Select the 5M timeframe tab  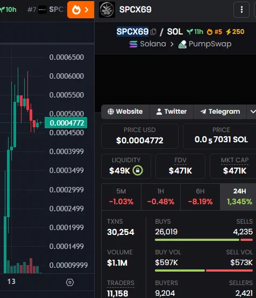tap(121, 197)
